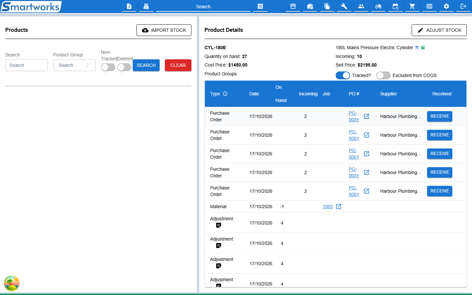Click the shopping cart icon in top bar
Viewport: 472px width, 295px height.
pos(412,6)
